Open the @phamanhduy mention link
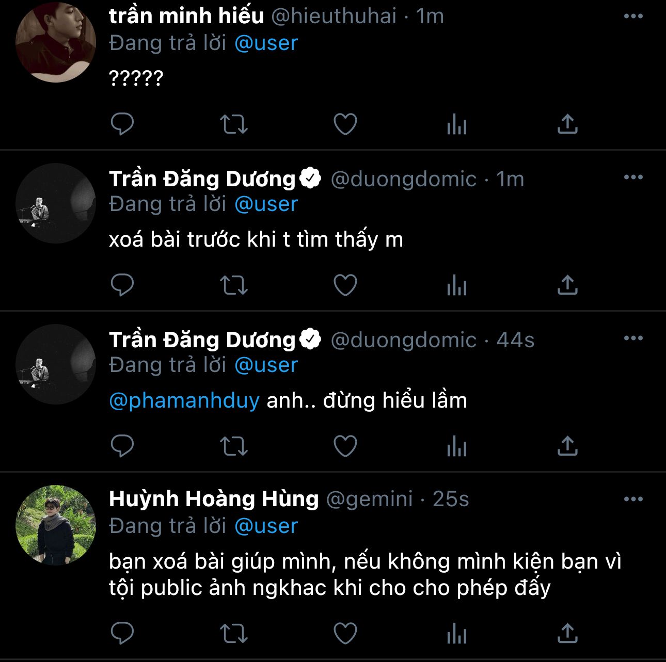The width and height of the screenshot is (666, 662). (184, 400)
